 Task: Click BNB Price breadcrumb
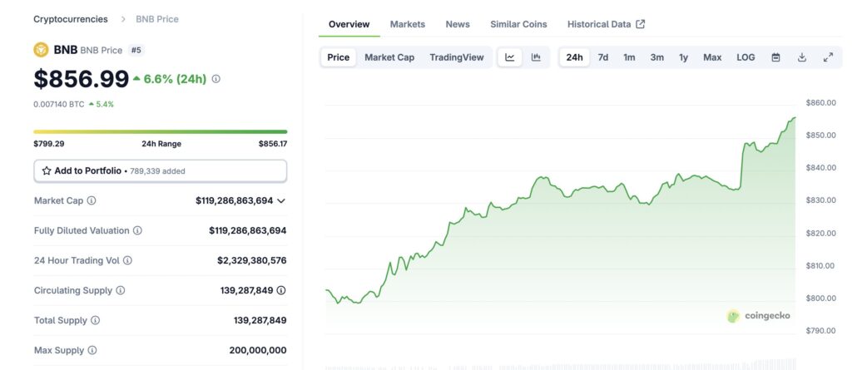tap(157, 19)
